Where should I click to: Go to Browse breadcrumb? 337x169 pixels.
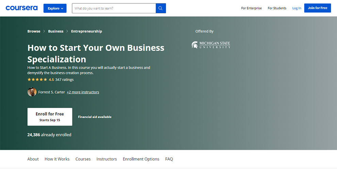(x=34, y=31)
